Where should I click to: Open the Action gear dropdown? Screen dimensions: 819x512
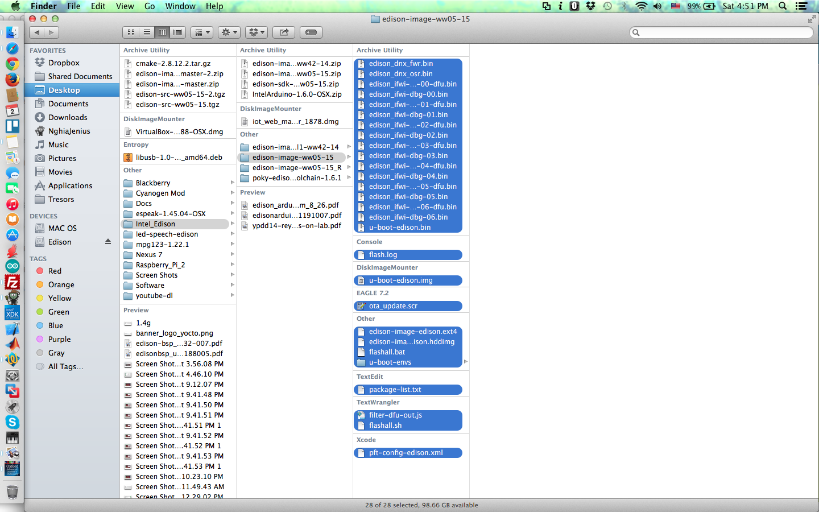coord(229,32)
